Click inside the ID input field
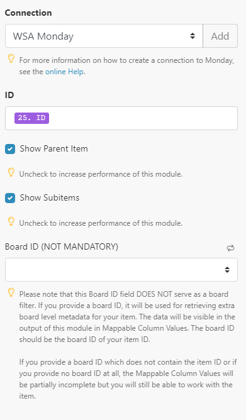 coord(121,118)
